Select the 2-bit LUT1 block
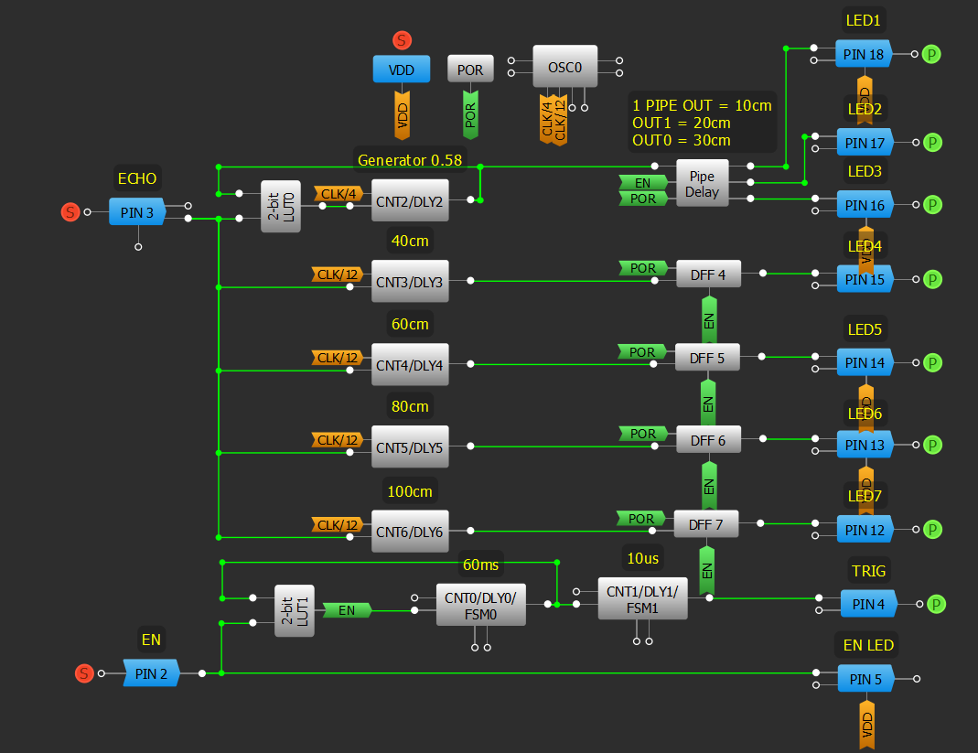978x753 pixels. (294, 610)
